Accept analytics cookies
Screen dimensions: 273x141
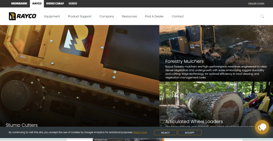click(190, 132)
